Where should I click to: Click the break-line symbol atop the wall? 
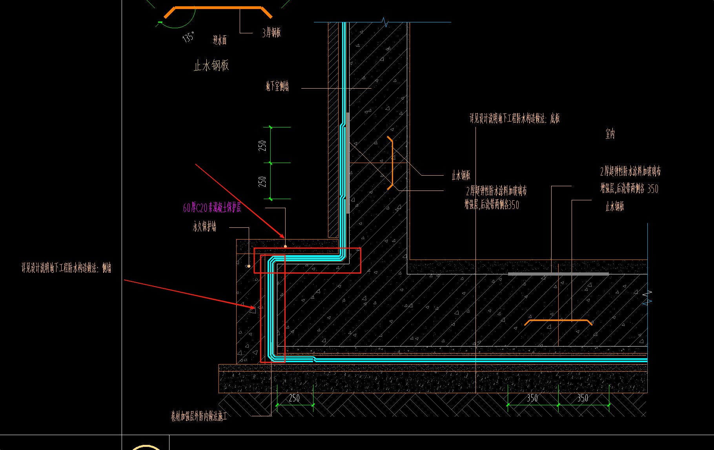pos(385,22)
